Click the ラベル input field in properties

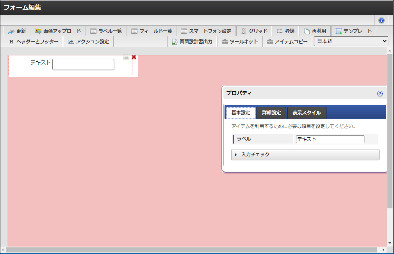tap(330, 139)
